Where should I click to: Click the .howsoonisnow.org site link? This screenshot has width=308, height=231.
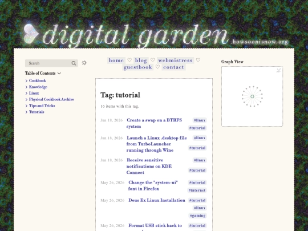(260, 42)
